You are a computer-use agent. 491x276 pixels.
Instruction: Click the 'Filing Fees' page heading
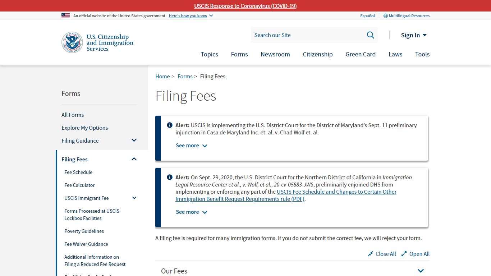(x=185, y=96)
